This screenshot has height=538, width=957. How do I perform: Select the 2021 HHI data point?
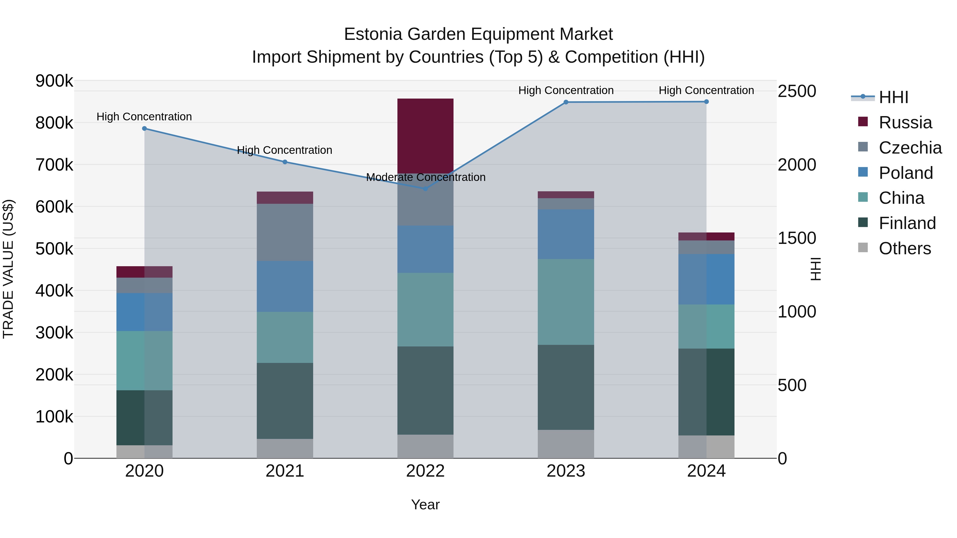click(x=285, y=162)
